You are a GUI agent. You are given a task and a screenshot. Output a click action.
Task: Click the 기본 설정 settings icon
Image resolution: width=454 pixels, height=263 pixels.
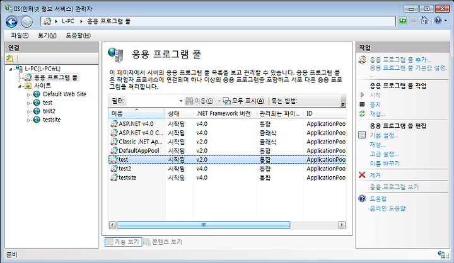(362, 135)
